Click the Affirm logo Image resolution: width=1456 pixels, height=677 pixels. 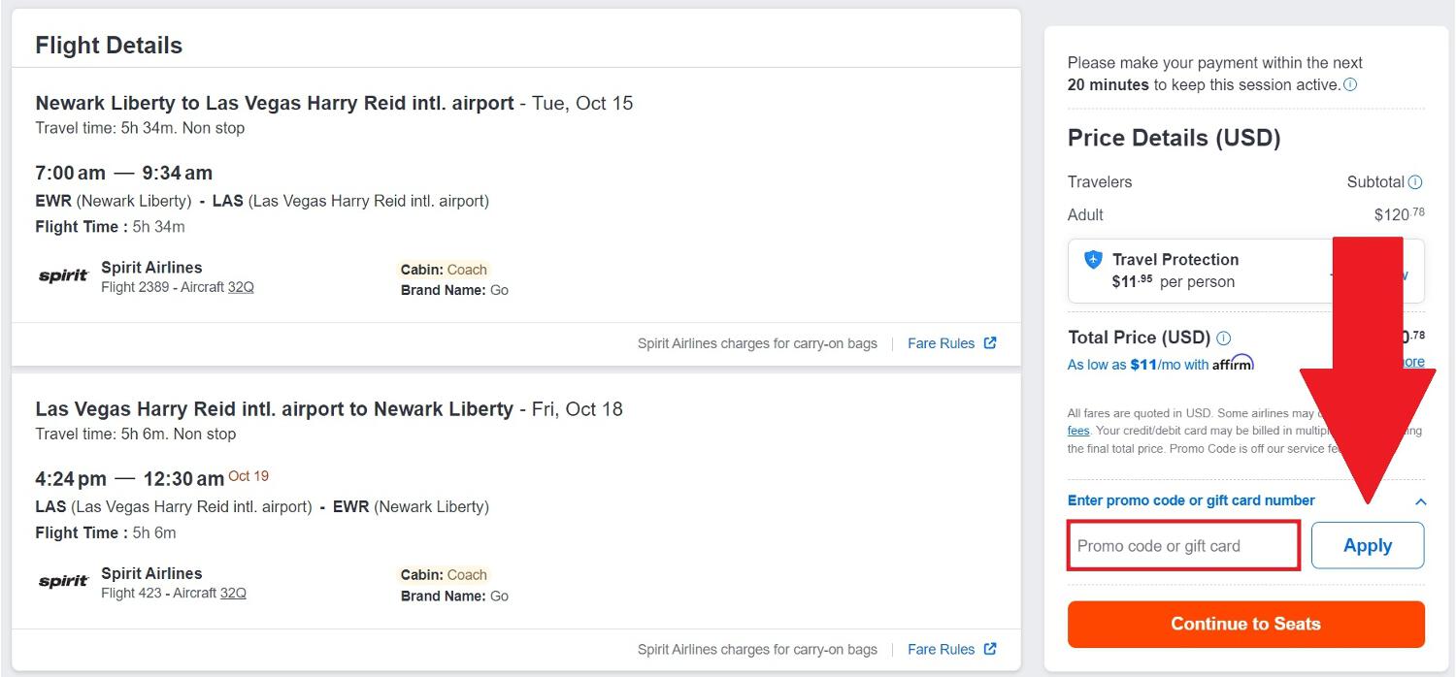(1233, 364)
